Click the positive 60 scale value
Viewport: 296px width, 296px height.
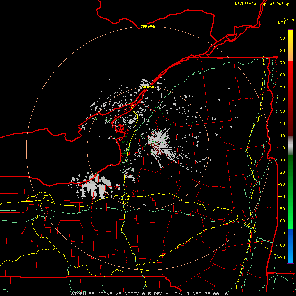click(x=283, y=75)
